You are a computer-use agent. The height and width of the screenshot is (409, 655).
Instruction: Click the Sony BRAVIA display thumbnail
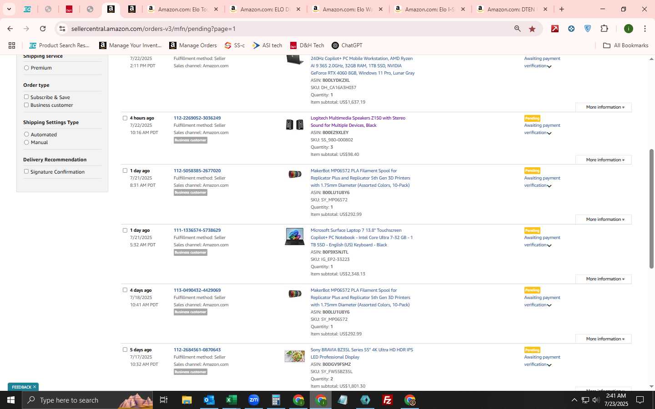294,356
